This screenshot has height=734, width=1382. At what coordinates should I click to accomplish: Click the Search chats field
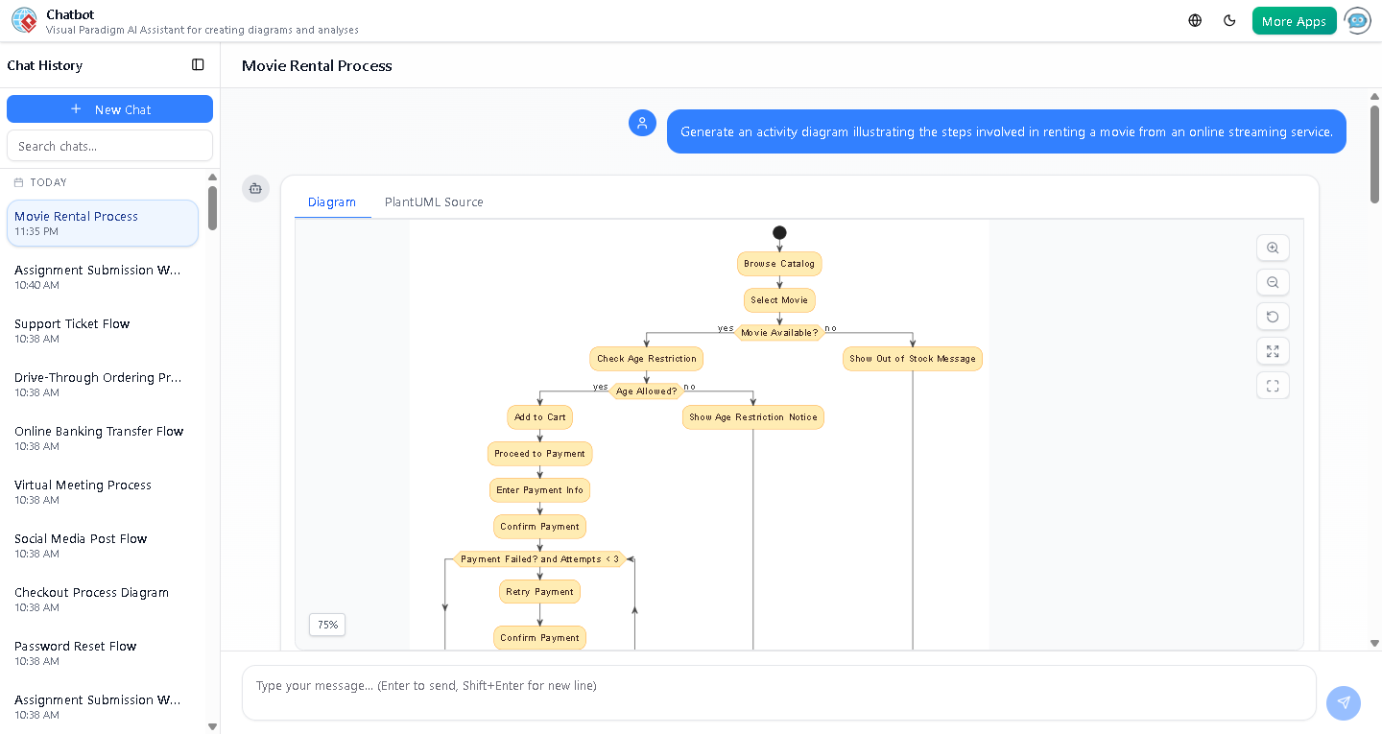pyautogui.click(x=109, y=145)
